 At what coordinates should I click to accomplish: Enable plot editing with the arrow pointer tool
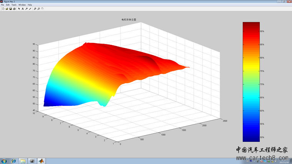click(19, 8)
